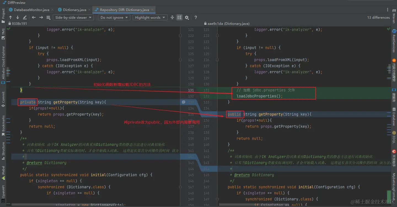Compare previous file left arrow
397x207 pixels.
[34, 17]
